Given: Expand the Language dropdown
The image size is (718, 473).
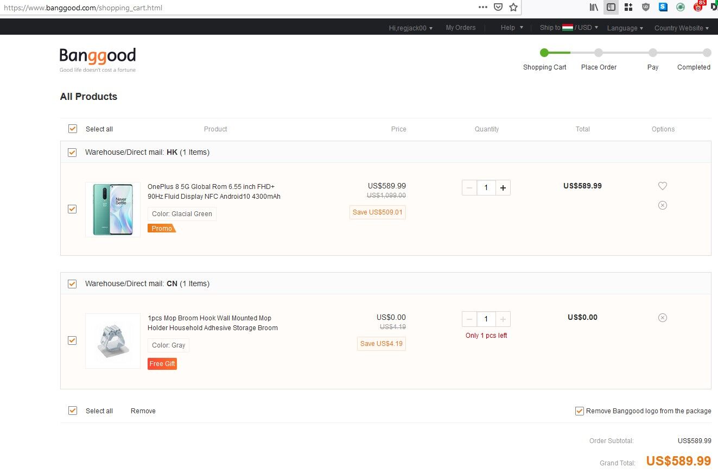Looking at the screenshot, I should [625, 28].
